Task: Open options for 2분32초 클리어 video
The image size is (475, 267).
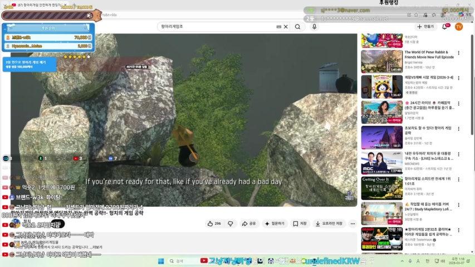Action: pyautogui.click(x=459, y=230)
